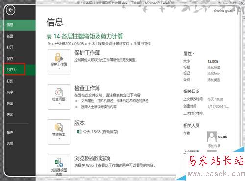The image size is (245, 181).
Task: Click the 浏览器视图选项 section heading
Action: click(92, 158)
